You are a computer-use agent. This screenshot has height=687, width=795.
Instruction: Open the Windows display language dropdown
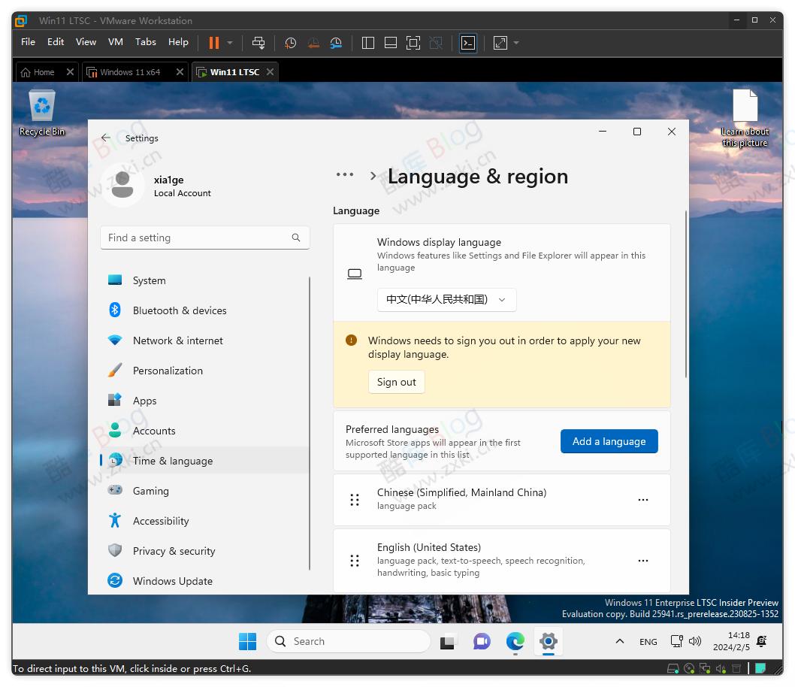pos(446,299)
